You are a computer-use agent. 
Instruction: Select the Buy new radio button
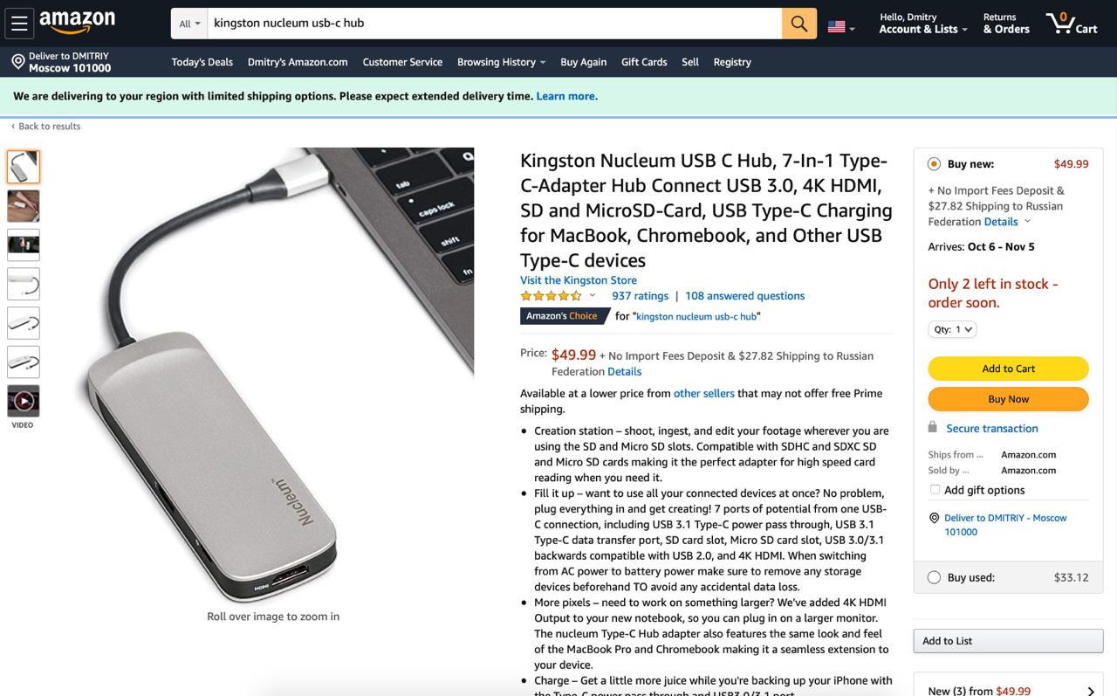(934, 164)
